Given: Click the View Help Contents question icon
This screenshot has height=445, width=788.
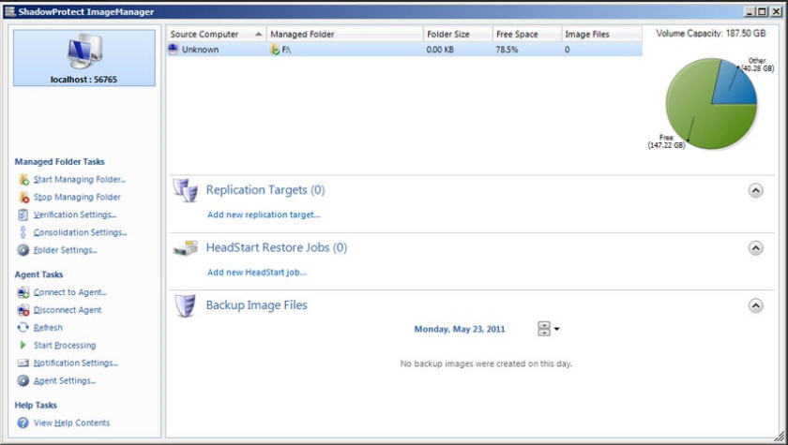Looking at the screenshot, I should [23, 423].
